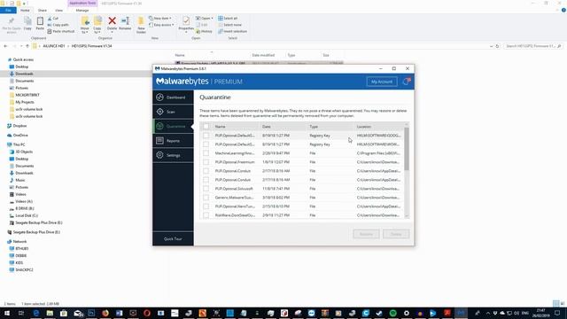Check the second PUP.Optional.DefaultS registry key row
Viewport: 567px width, 319px height.
[206, 144]
